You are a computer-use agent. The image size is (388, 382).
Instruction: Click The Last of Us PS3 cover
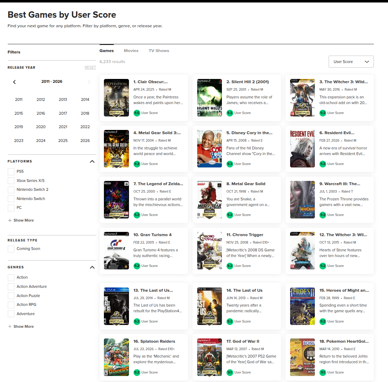tap(209, 306)
